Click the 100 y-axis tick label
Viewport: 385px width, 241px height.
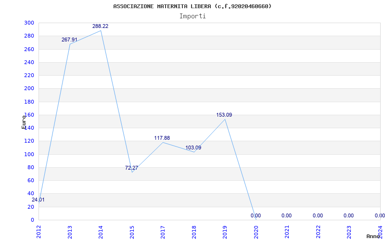click(x=29, y=154)
